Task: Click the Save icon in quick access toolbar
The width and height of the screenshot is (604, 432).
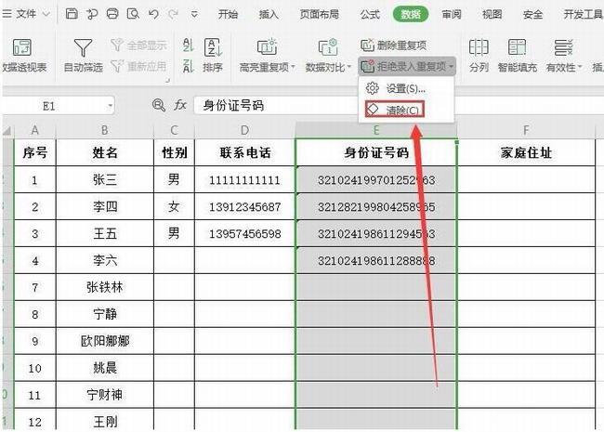Action: click(72, 14)
